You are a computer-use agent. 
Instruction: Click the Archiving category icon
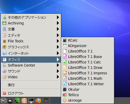pos(4,23)
